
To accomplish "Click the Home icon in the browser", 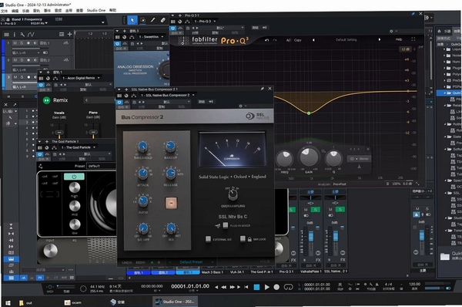I will (440, 32).
